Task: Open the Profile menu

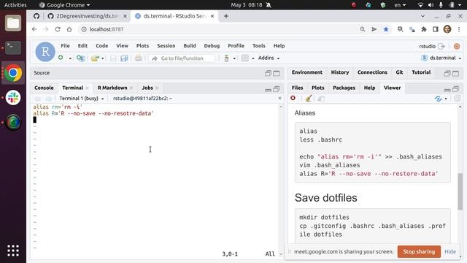Action: (x=236, y=45)
